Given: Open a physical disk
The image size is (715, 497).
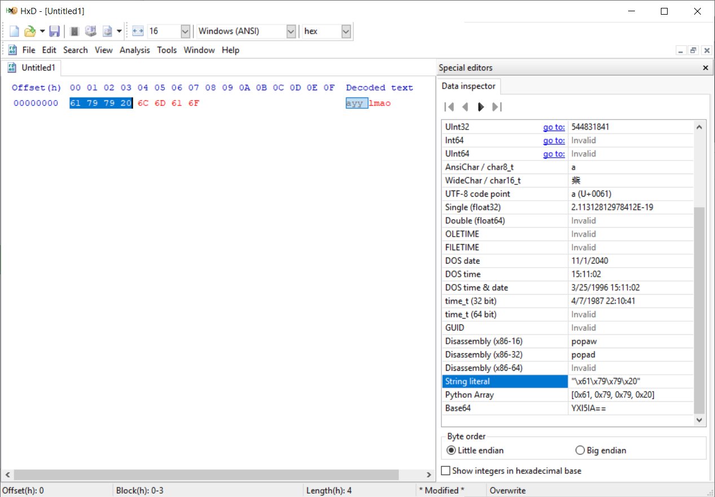Looking at the screenshot, I should [x=90, y=31].
